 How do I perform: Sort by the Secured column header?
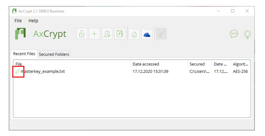click(200, 64)
